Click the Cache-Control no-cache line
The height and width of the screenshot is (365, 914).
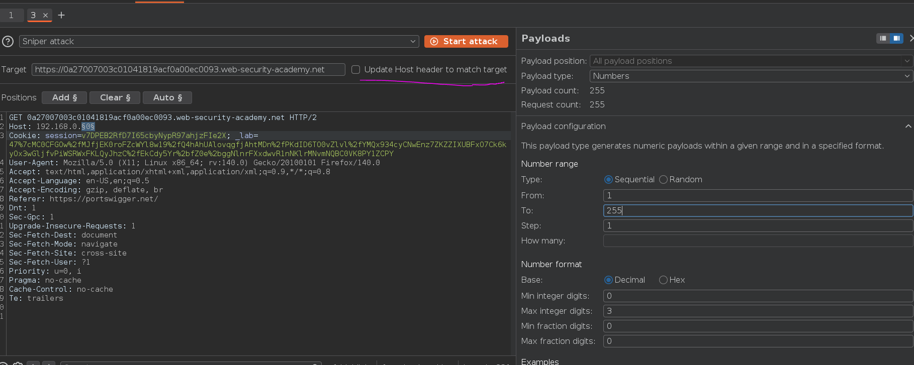pos(61,289)
